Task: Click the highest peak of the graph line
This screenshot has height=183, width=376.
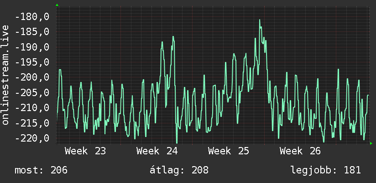Action: [x=260, y=20]
